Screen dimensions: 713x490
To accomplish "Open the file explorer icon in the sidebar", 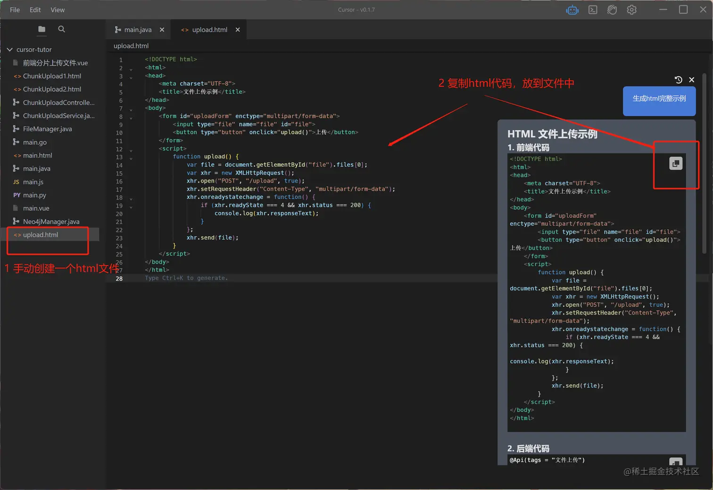I will coord(41,29).
